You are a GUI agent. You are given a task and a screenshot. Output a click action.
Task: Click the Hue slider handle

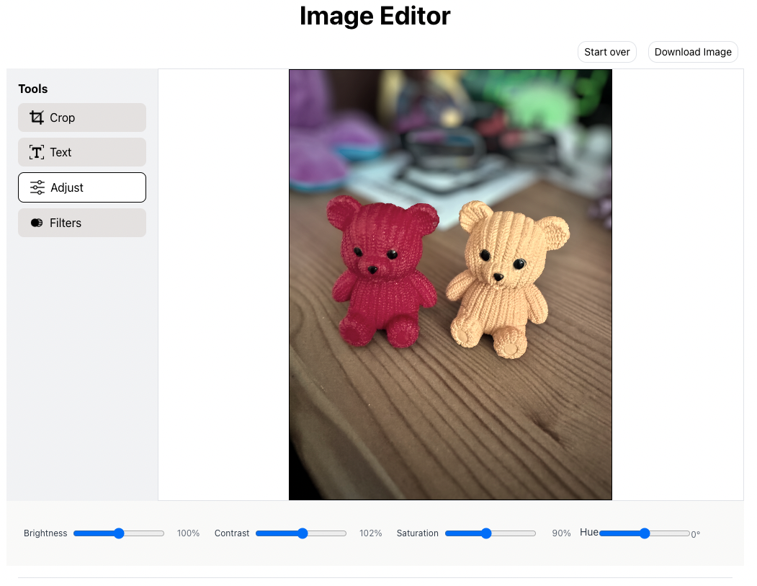(x=644, y=533)
